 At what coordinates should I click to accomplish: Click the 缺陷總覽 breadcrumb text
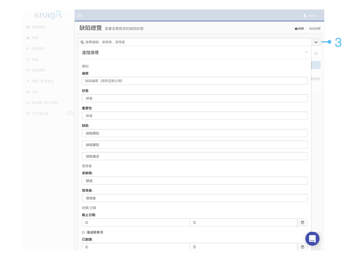coord(315,29)
